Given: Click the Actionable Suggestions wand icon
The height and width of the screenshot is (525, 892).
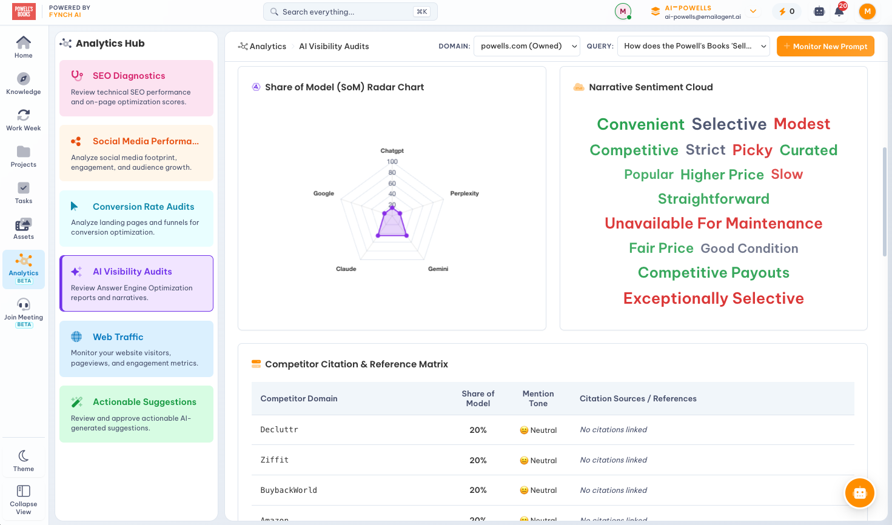Looking at the screenshot, I should tap(77, 402).
